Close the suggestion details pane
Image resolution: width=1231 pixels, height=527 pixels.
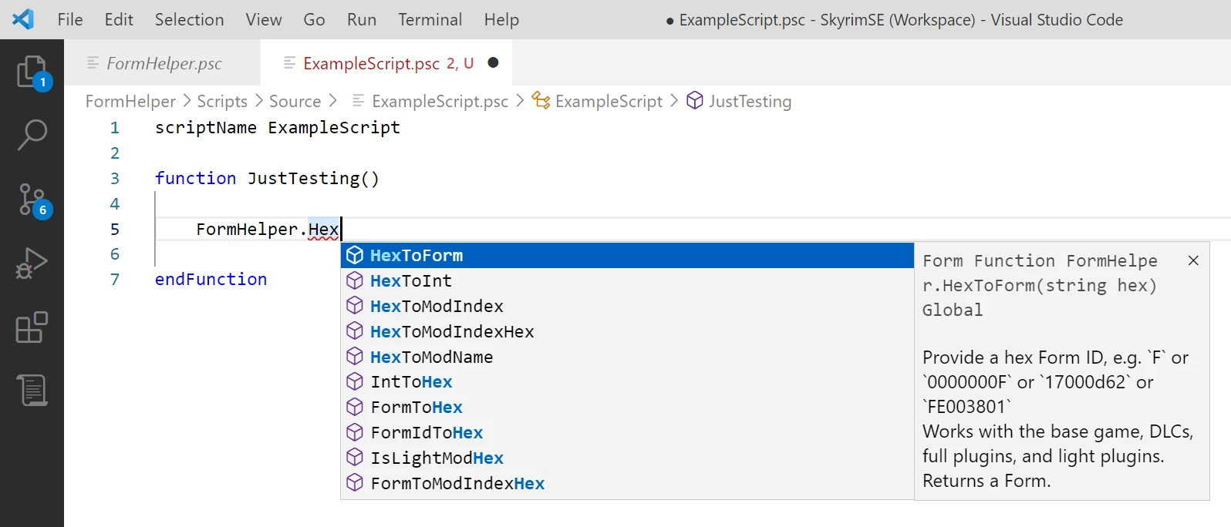(1193, 260)
